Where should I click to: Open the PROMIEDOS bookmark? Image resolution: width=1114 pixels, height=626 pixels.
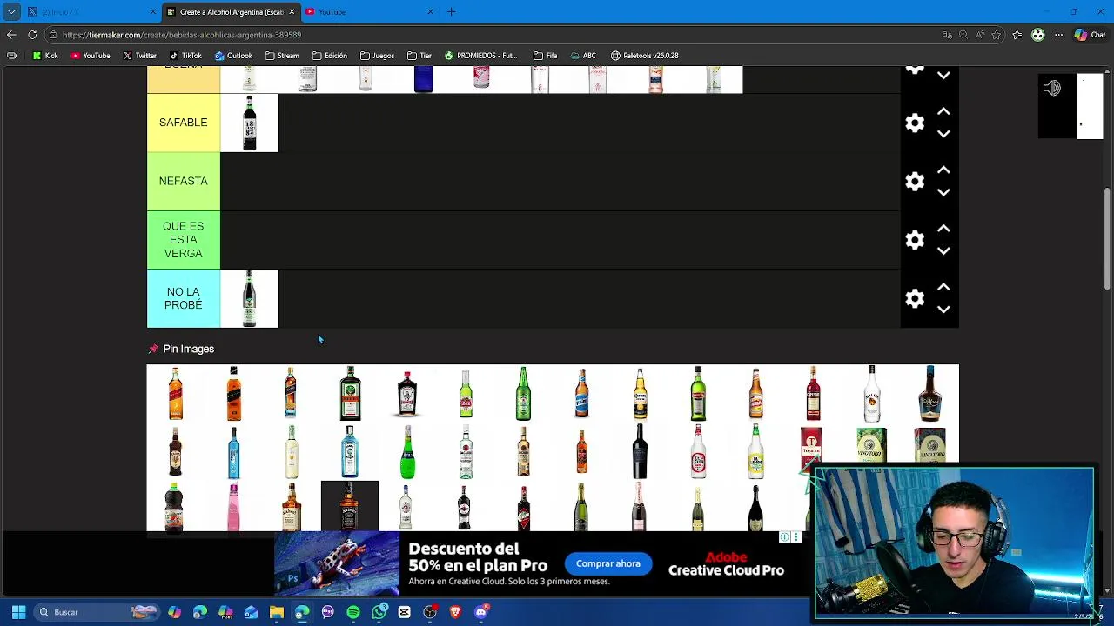coord(480,56)
